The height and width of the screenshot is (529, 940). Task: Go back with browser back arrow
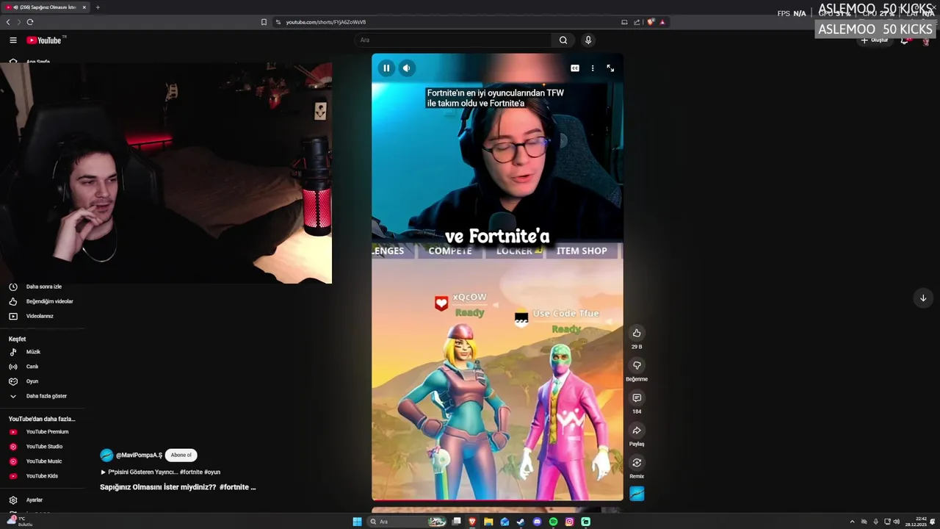(8, 22)
